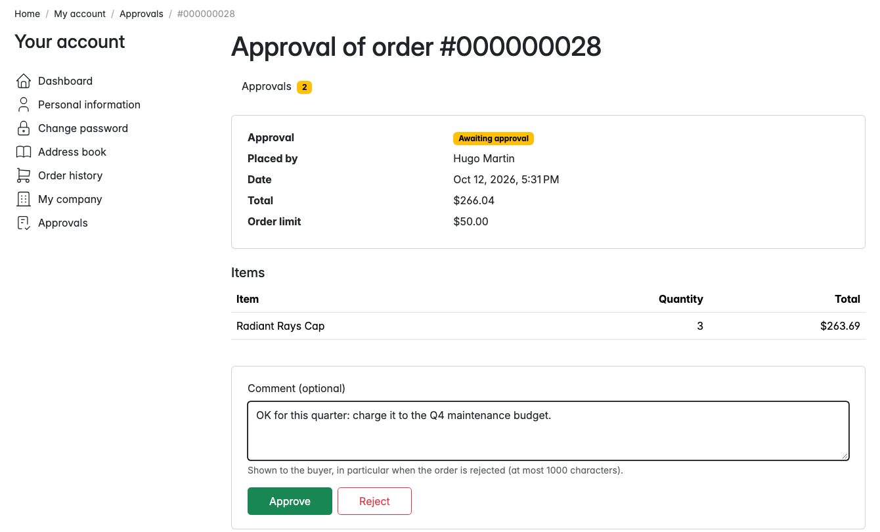Click the Radiant Rays Cap quantity 3
The height and width of the screenshot is (532, 880).
click(700, 326)
